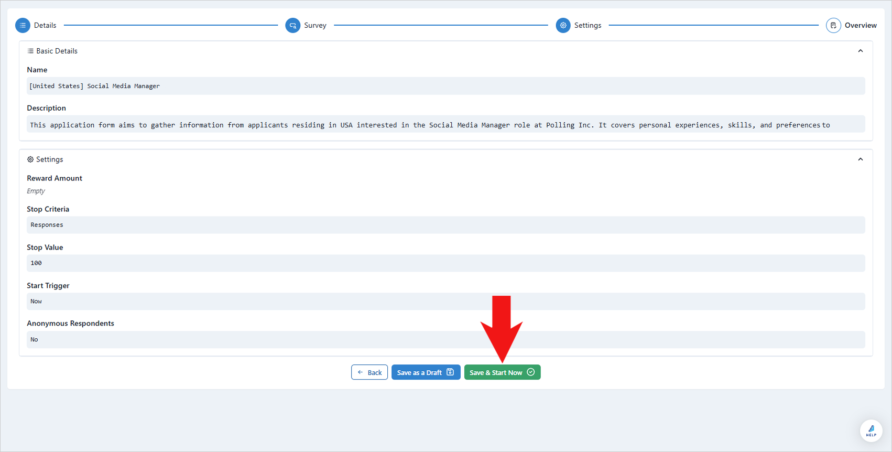Collapse the Settings section chevron
The image size is (892, 452).
click(x=860, y=159)
